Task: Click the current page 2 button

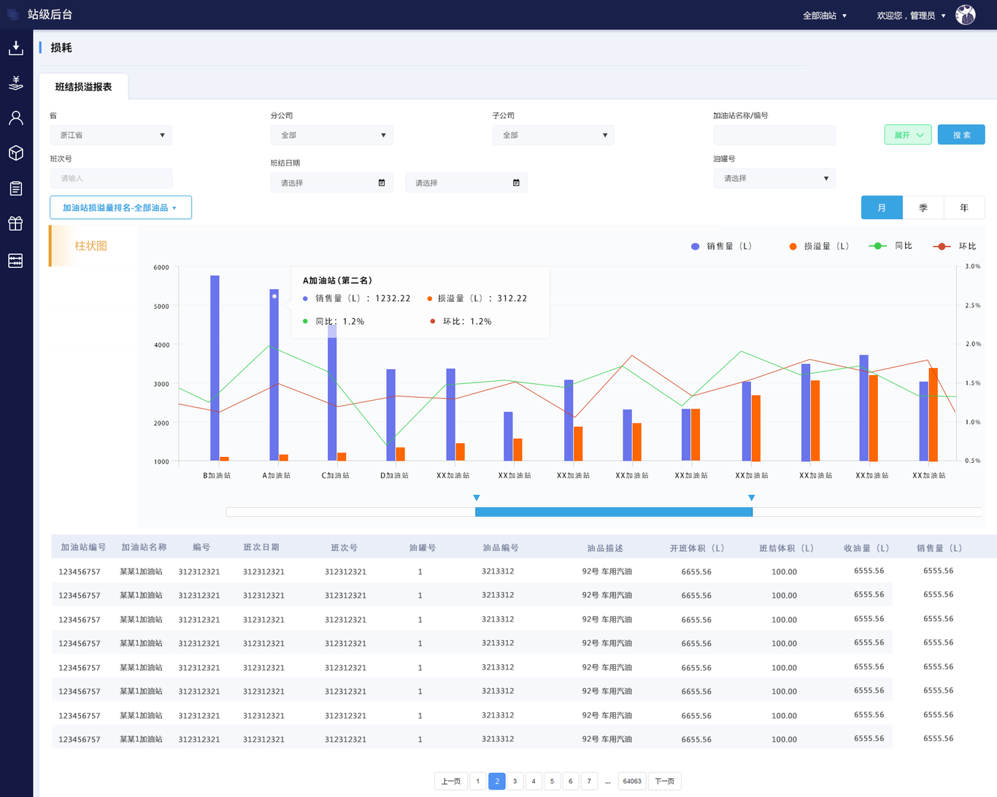Action: click(497, 781)
